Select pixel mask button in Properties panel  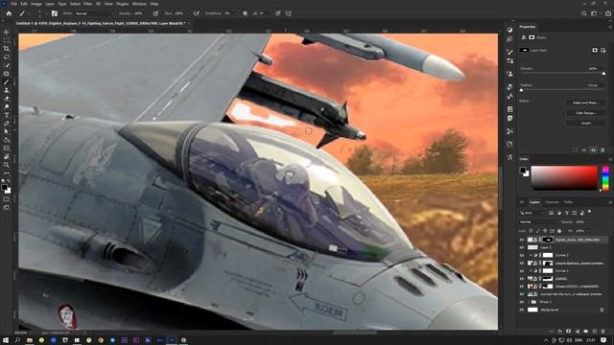(595, 50)
